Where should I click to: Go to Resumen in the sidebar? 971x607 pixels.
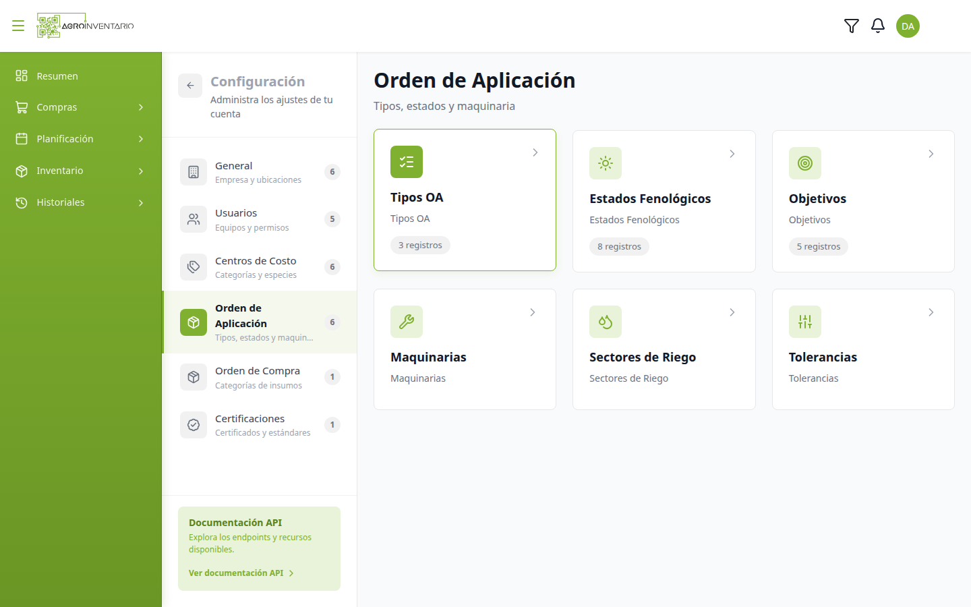[81, 76]
